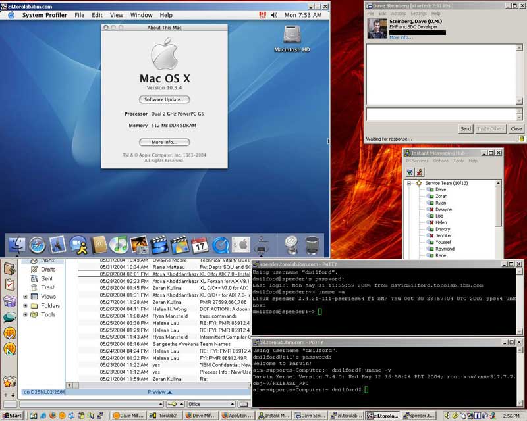Click the Trash icon in dock

pos(312,245)
